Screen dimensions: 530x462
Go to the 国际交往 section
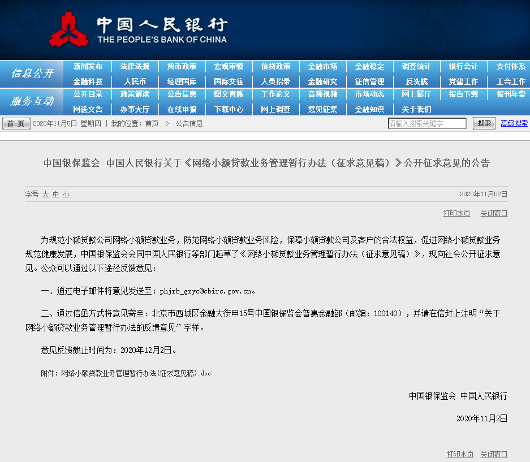229,81
